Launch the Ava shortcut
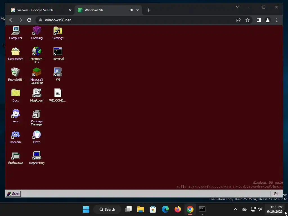The height and width of the screenshot is (216, 288). tap(16, 116)
